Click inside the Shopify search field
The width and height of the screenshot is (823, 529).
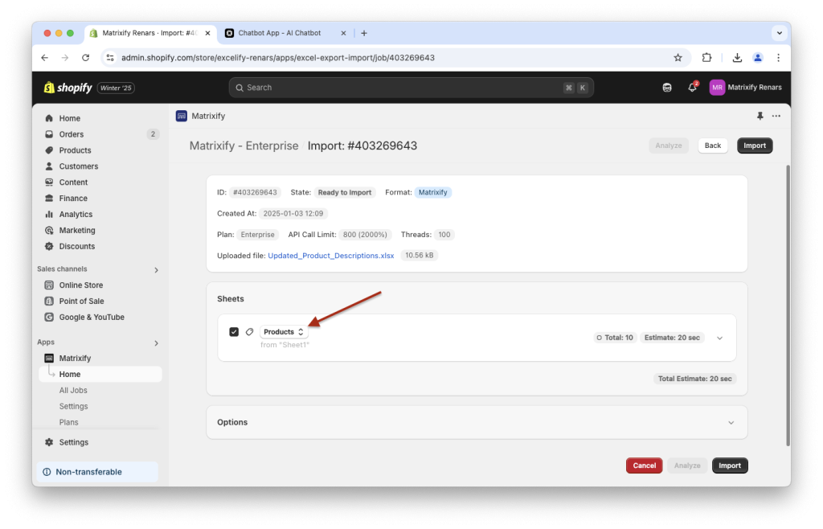(x=411, y=87)
